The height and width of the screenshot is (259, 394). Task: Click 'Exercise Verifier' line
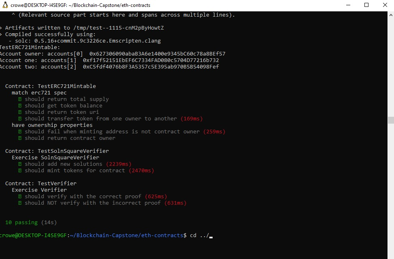tap(39, 190)
